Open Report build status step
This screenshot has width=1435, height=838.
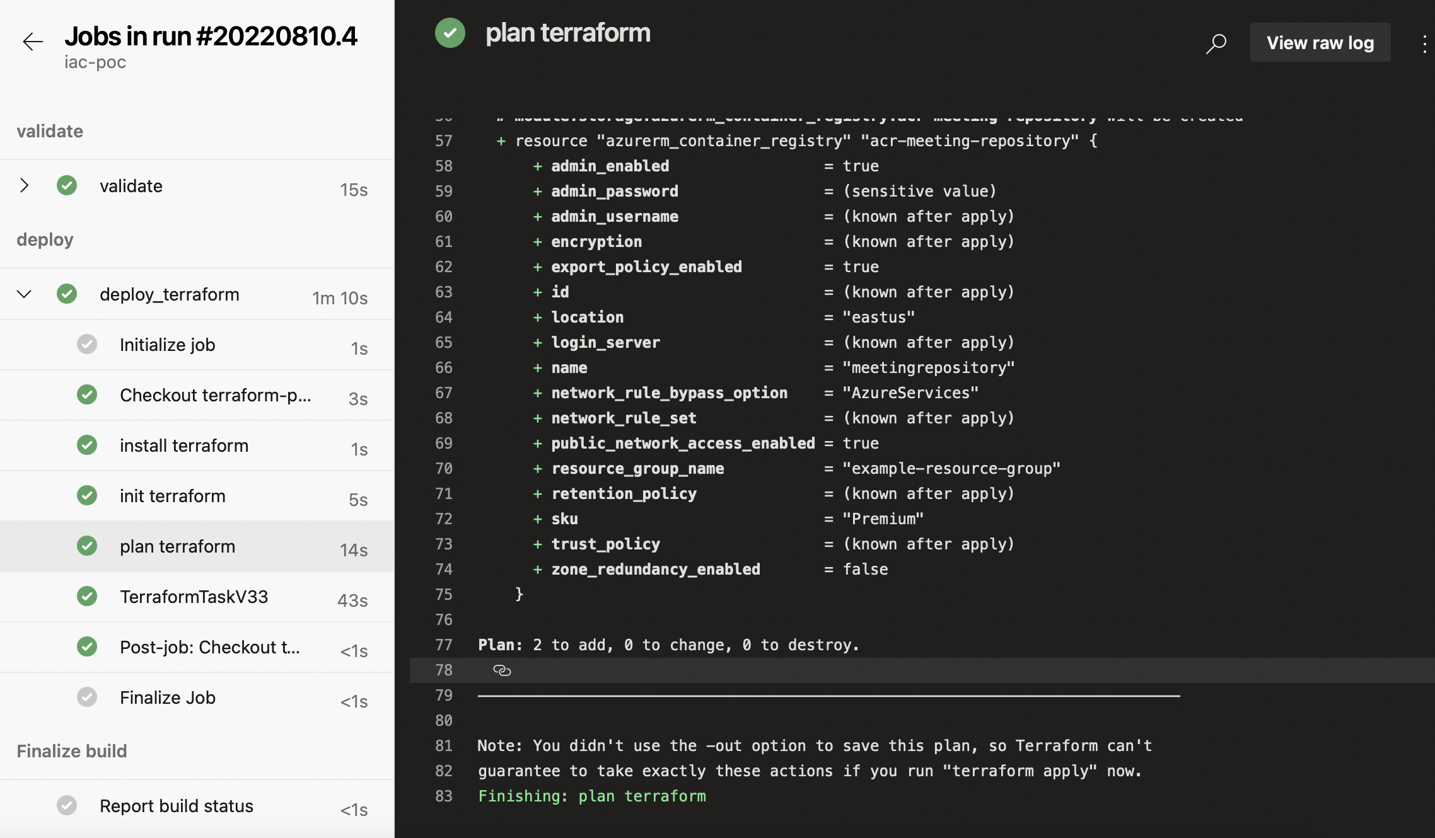pyautogui.click(x=176, y=806)
